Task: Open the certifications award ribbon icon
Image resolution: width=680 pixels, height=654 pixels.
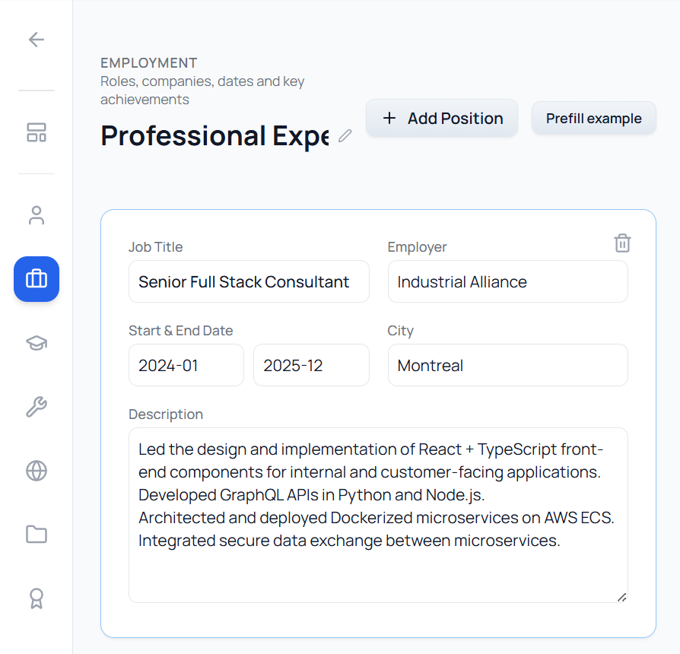Action: [x=37, y=598]
